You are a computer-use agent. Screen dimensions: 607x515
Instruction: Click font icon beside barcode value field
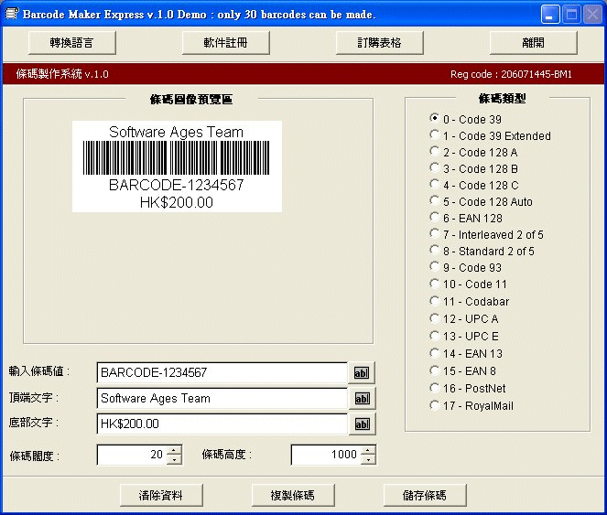[x=363, y=372]
